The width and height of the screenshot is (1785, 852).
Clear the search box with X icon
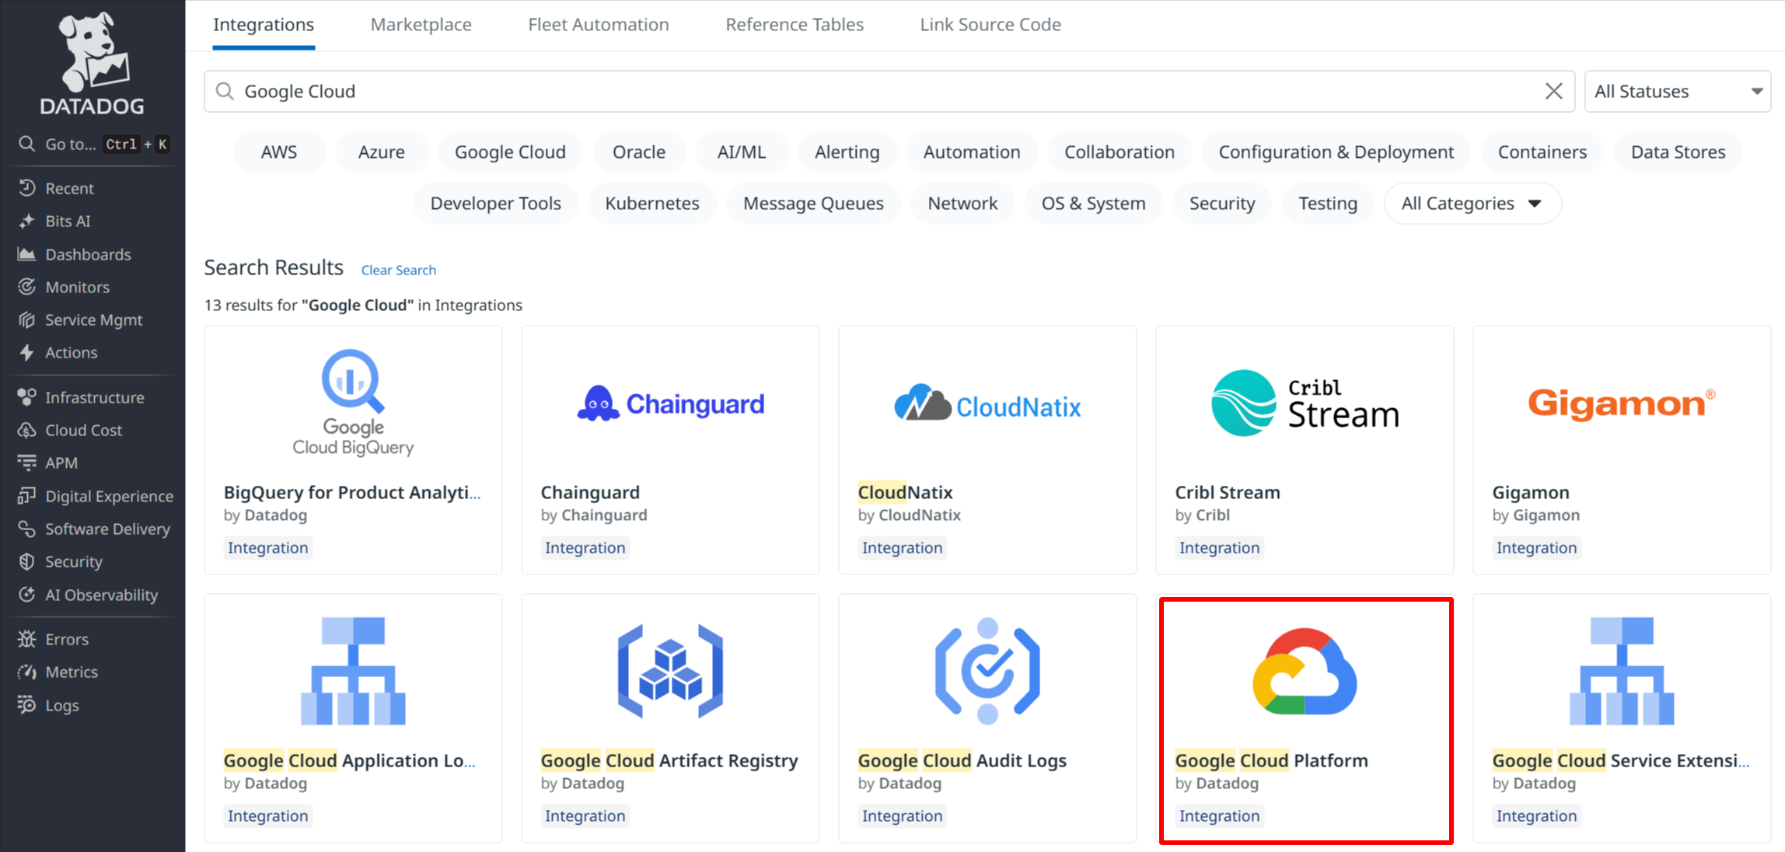(1553, 91)
